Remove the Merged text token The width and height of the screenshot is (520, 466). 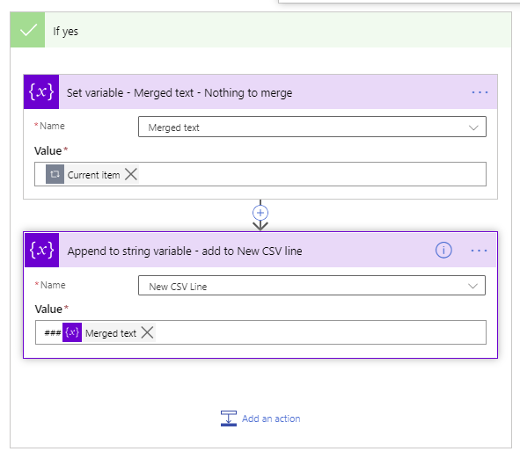(x=147, y=332)
